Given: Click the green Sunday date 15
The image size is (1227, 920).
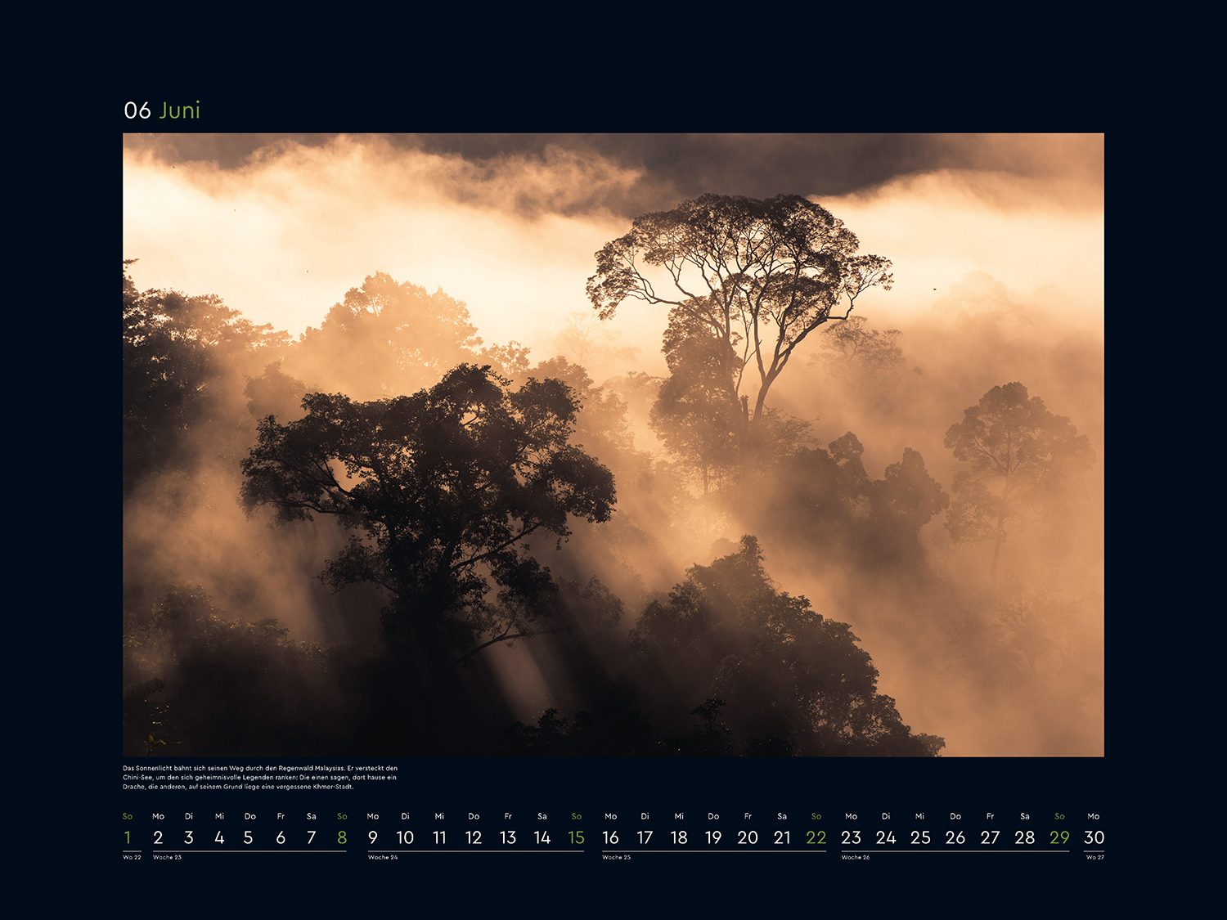Looking at the screenshot, I should click(x=576, y=837).
